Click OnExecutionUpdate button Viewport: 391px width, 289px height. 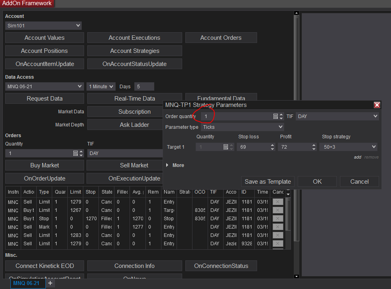click(x=125, y=178)
